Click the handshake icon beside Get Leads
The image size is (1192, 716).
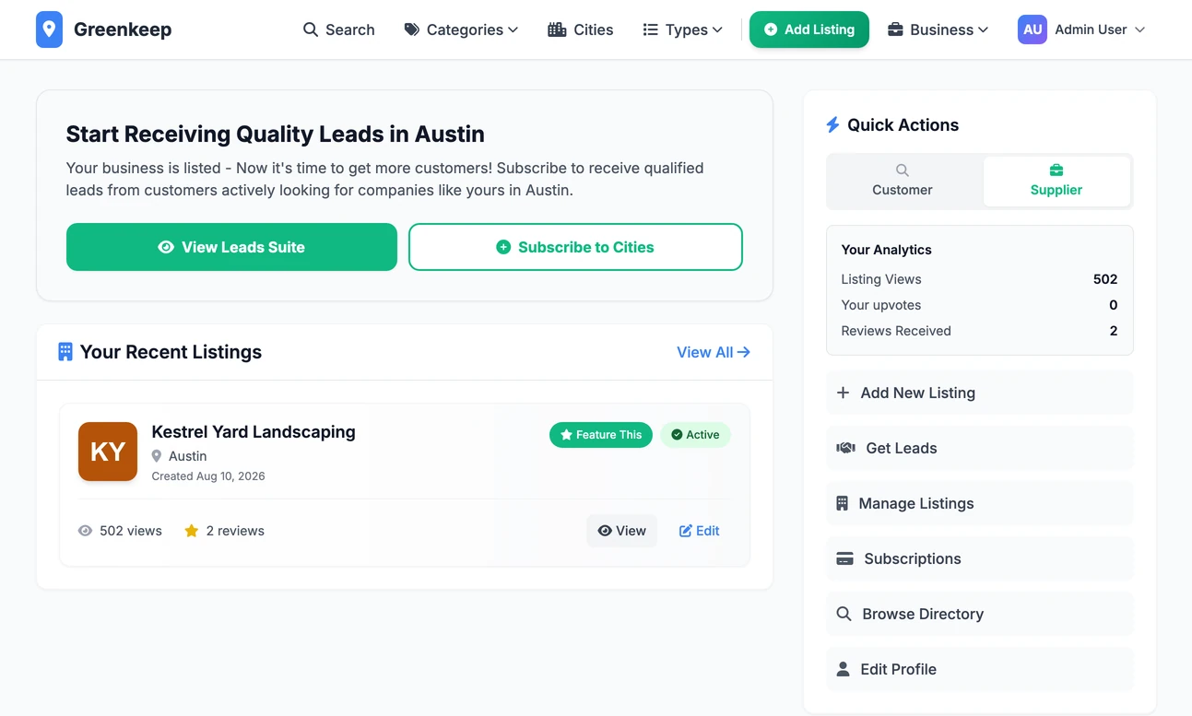click(x=845, y=448)
